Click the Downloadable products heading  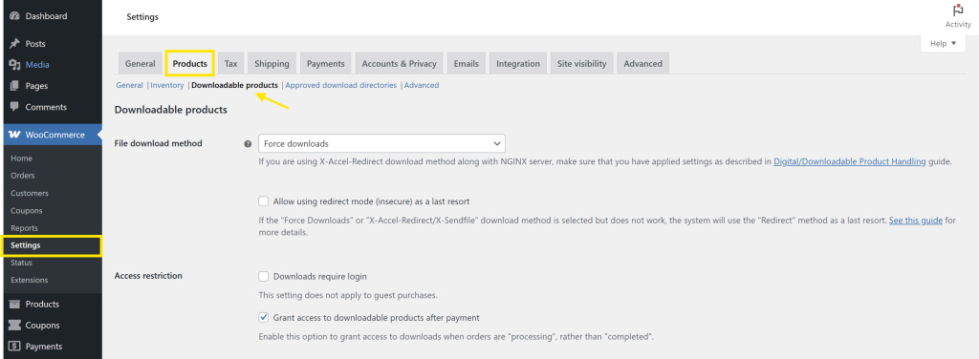[171, 111]
